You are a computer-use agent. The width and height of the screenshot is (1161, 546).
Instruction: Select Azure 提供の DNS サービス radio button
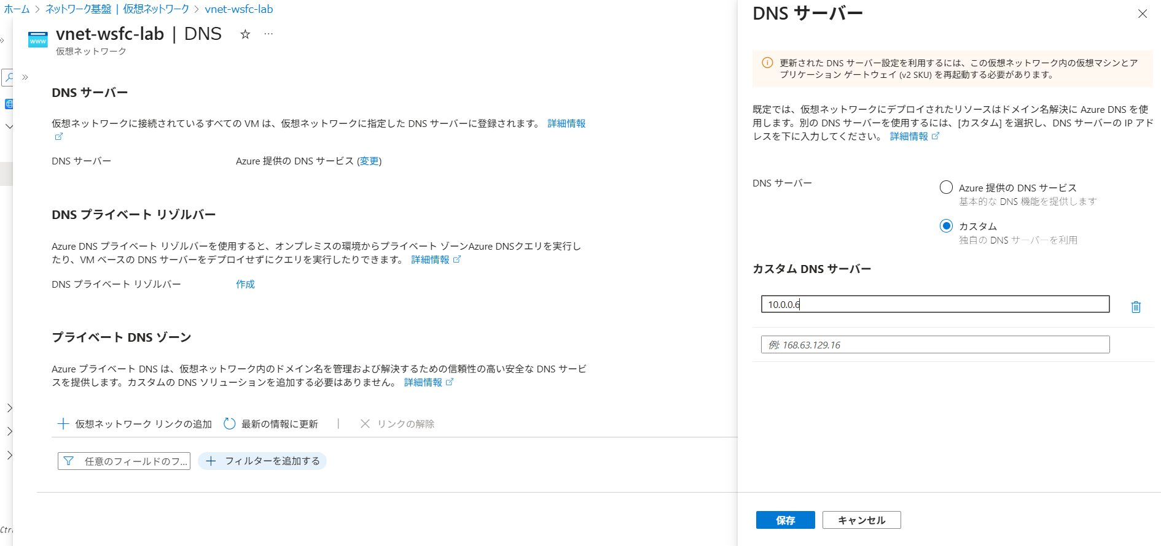pos(946,187)
